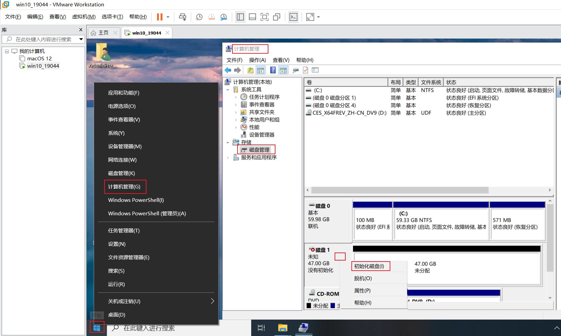Click the blue back arrow in 计算机管理
The width and height of the screenshot is (561, 336).
[228, 70]
